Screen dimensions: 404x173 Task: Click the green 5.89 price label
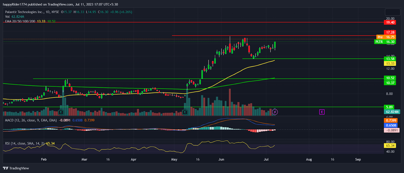(389, 107)
